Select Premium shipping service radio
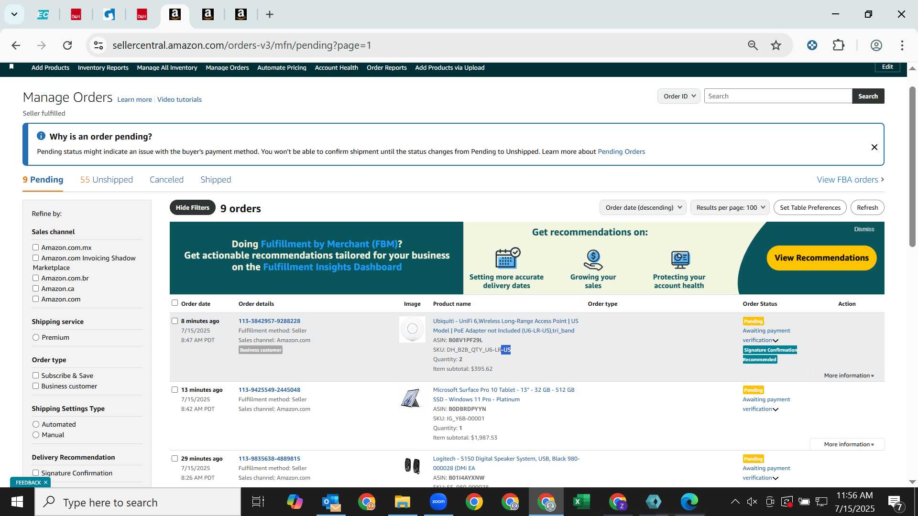 tap(36, 337)
